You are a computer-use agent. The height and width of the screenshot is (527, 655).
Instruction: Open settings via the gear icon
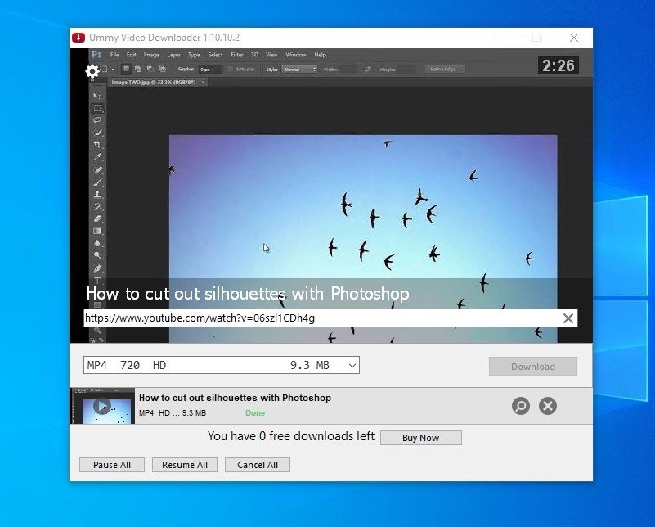coord(92,71)
